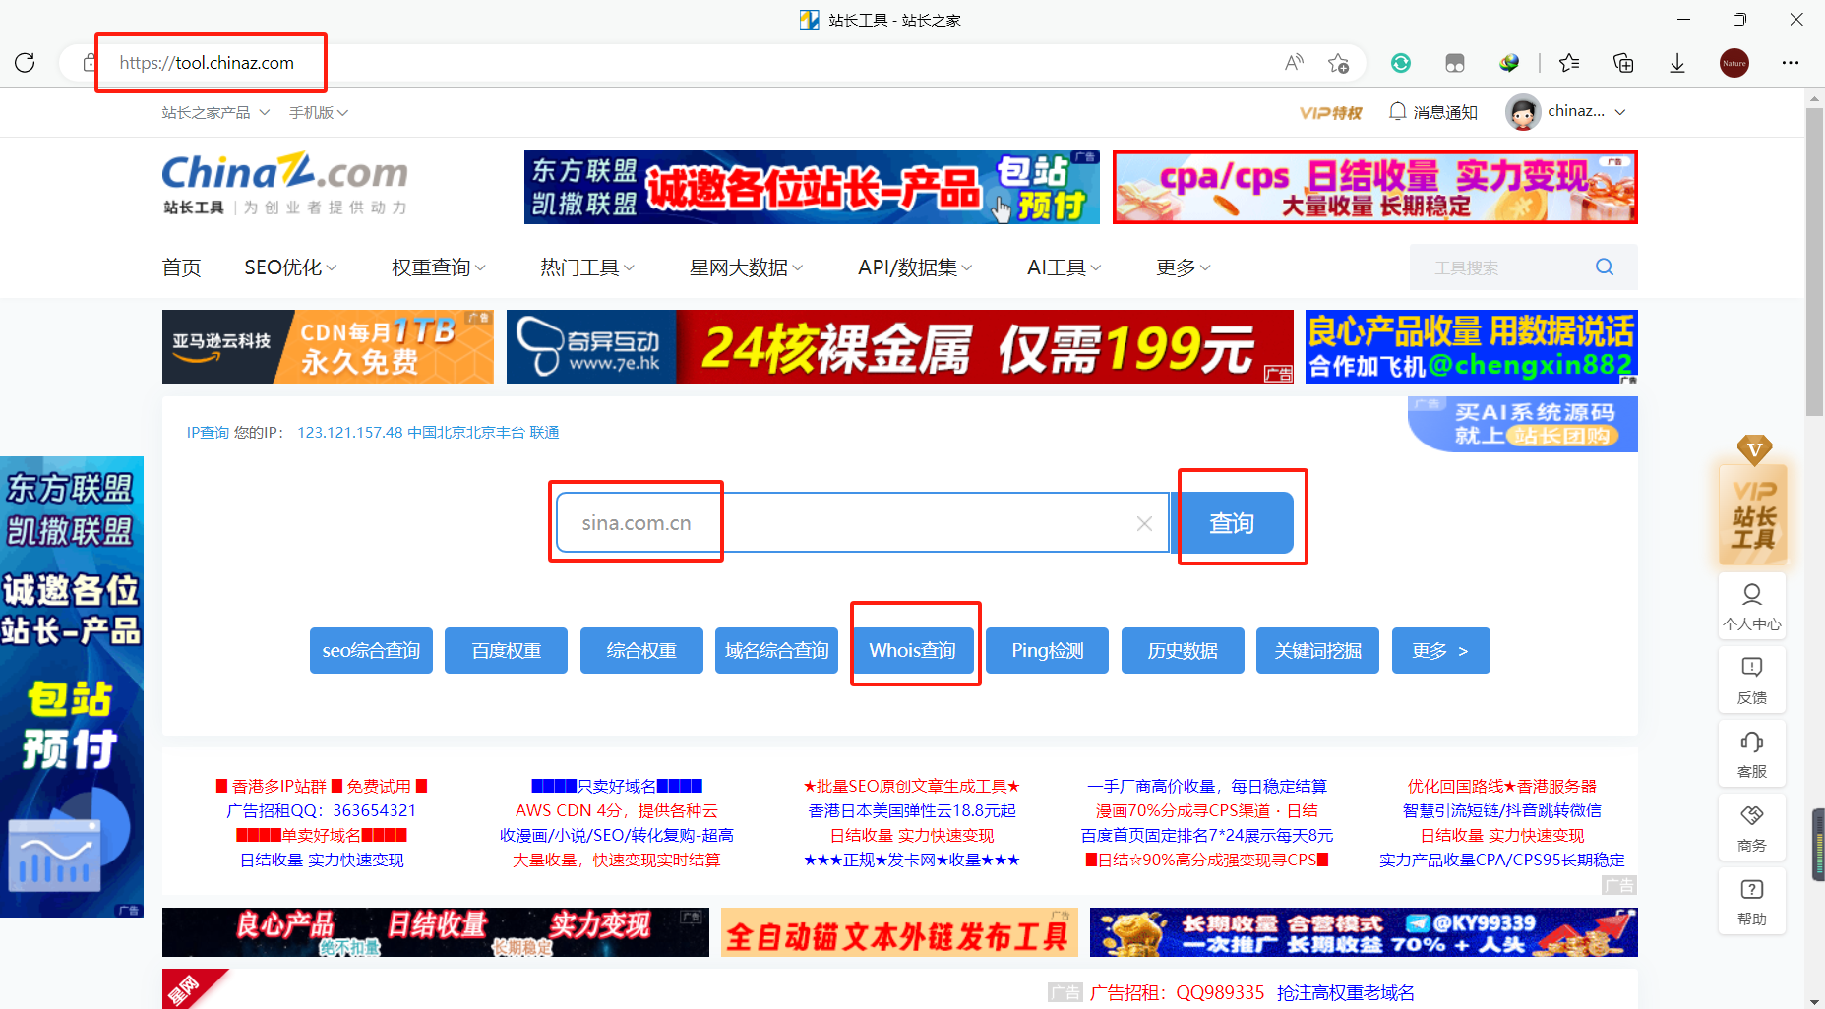Open the gray extension icon in the toolbar
1825x1009 pixels.
click(x=1455, y=63)
